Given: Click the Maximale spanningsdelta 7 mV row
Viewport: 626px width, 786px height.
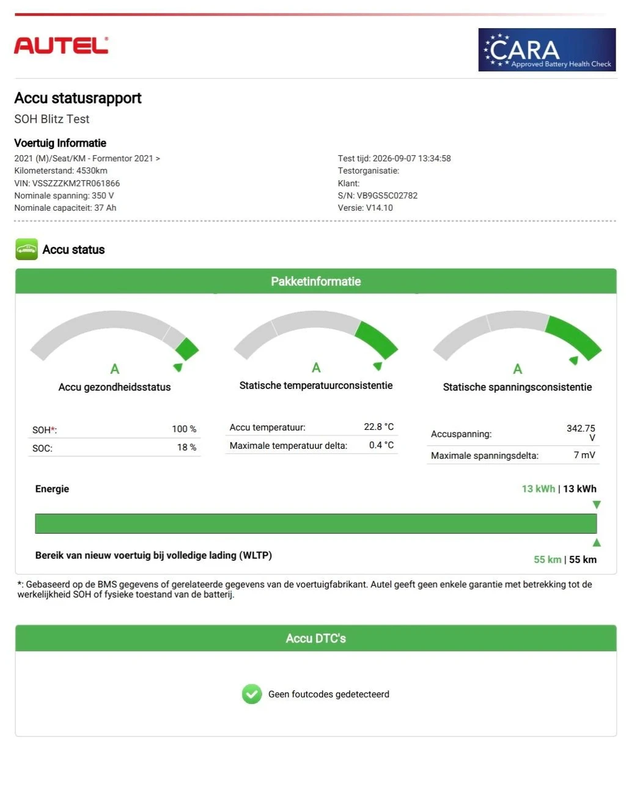Looking at the screenshot, I should coord(513,455).
